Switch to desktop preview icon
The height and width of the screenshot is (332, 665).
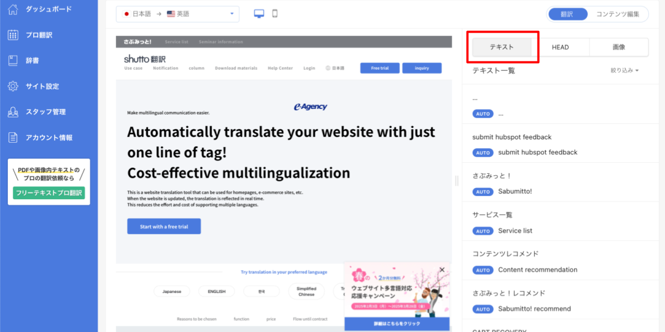259,14
